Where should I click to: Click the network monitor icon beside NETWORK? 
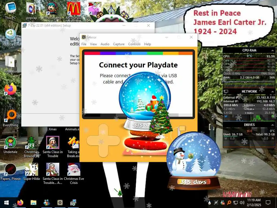click(x=226, y=92)
